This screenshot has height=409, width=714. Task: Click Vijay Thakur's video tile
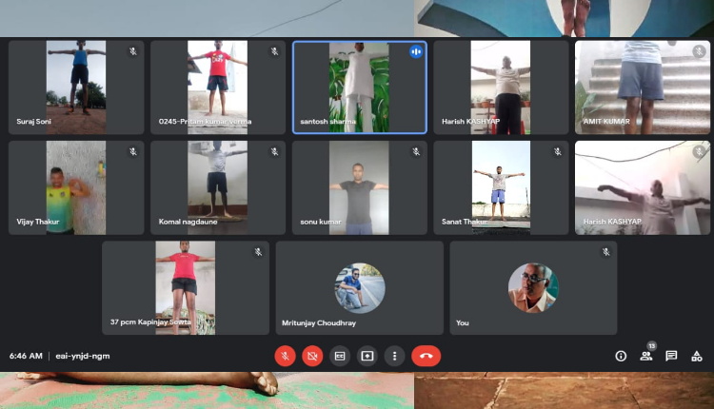pos(76,187)
